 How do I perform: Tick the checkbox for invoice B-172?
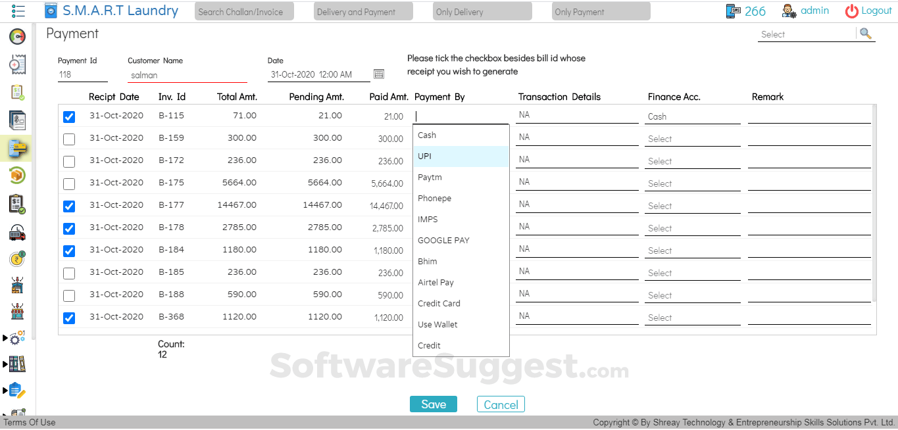[69, 162]
